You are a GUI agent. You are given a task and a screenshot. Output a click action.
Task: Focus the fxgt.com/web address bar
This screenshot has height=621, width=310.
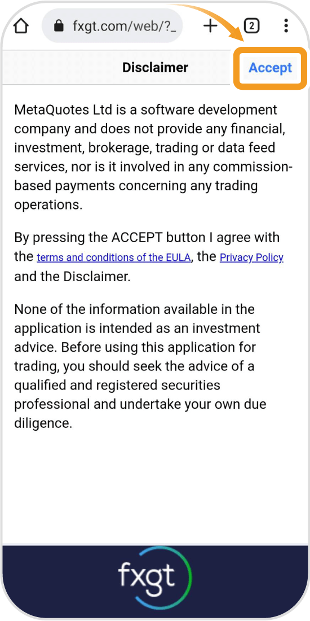coord(112,26)
